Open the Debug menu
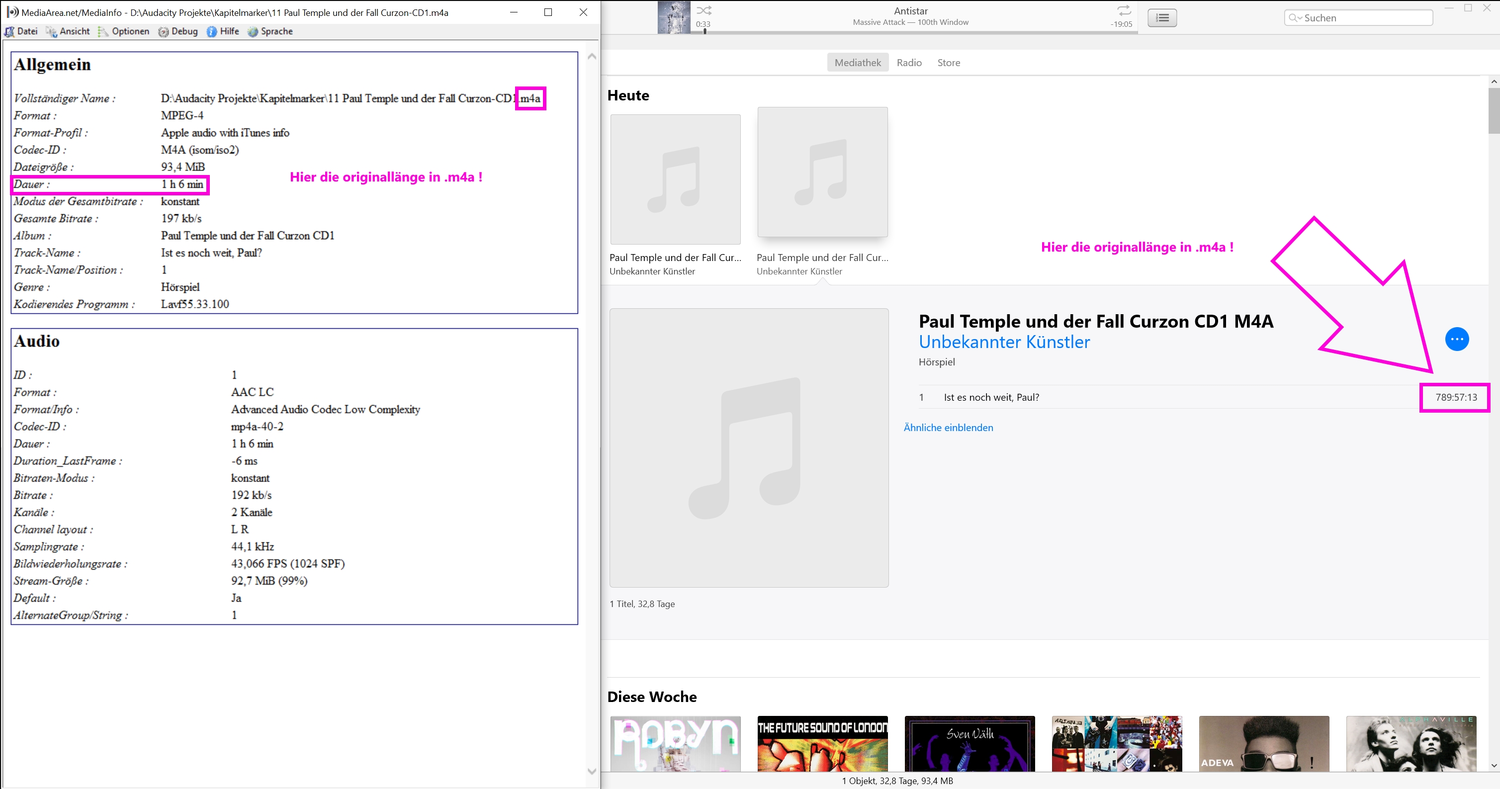The height and width of the screenshot is (789, 1500). tap(178, 31)
